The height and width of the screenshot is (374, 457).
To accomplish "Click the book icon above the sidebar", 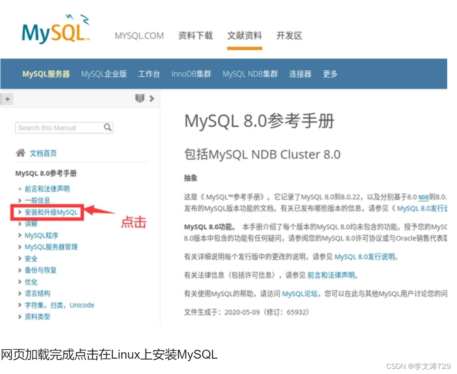I will click(x=140, y=98).
